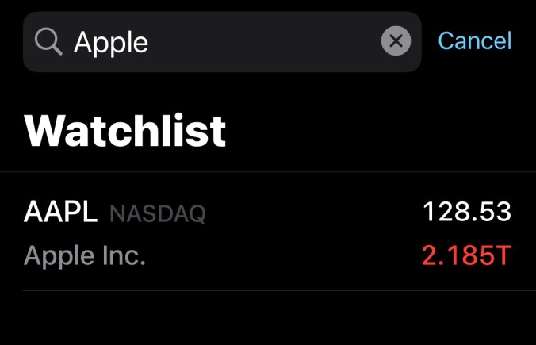Click the gap between NASDAQ and the 128.53 price
536x345 pixels.
(x=313, y=213)
